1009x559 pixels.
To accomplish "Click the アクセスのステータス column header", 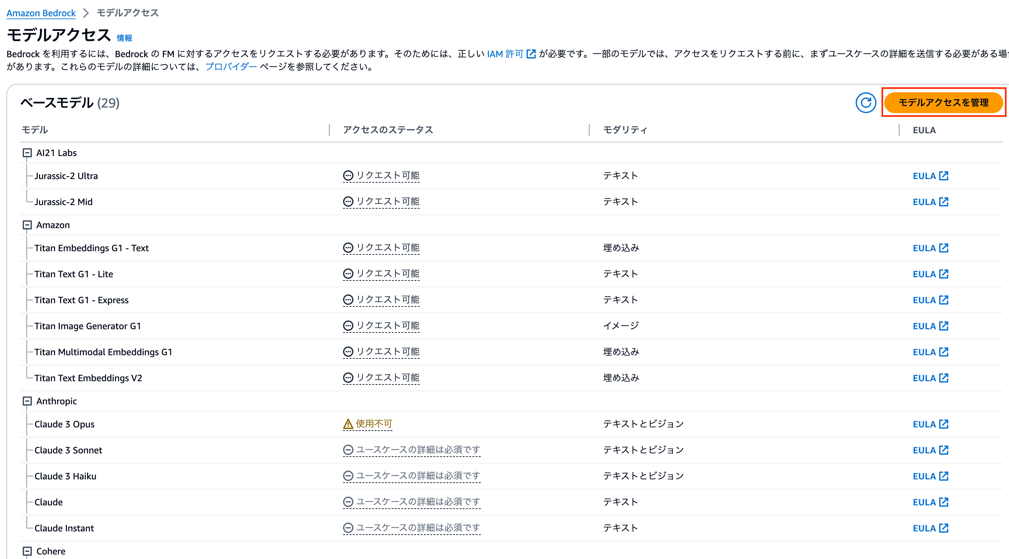I will [388, 130].
